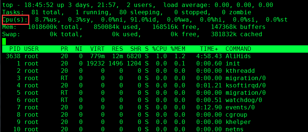Click the TIME+ column header
308x132 pixels.
[x=209, y=49]
